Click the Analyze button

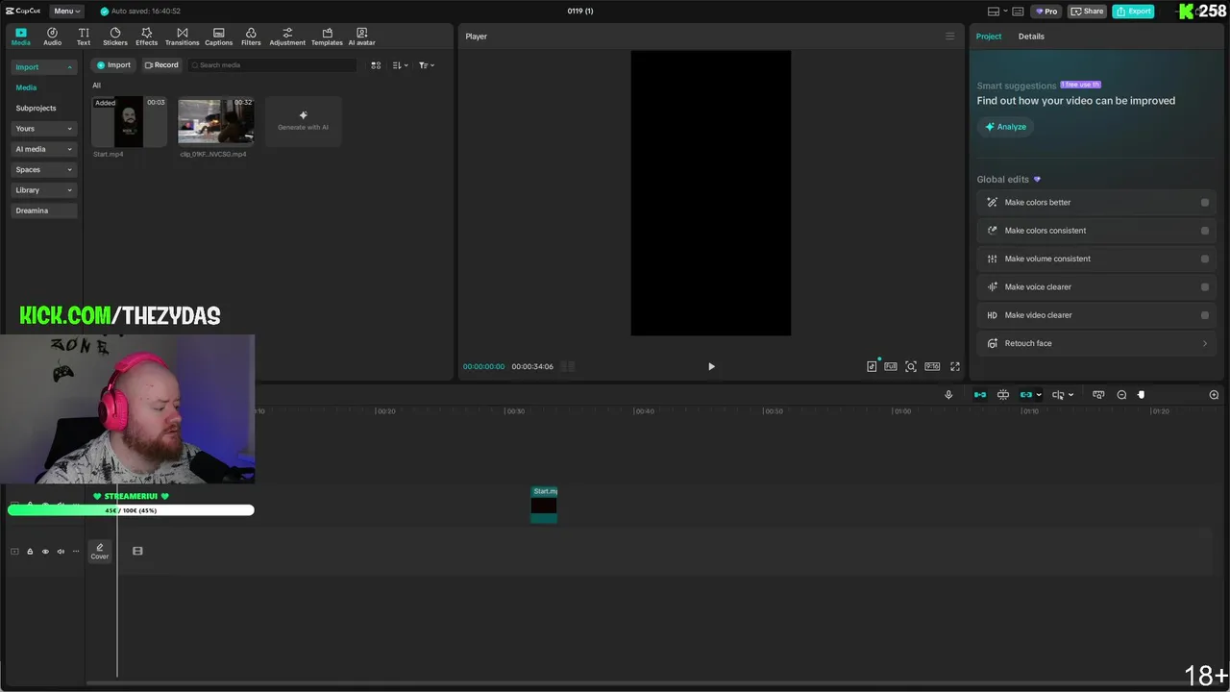1005,127
